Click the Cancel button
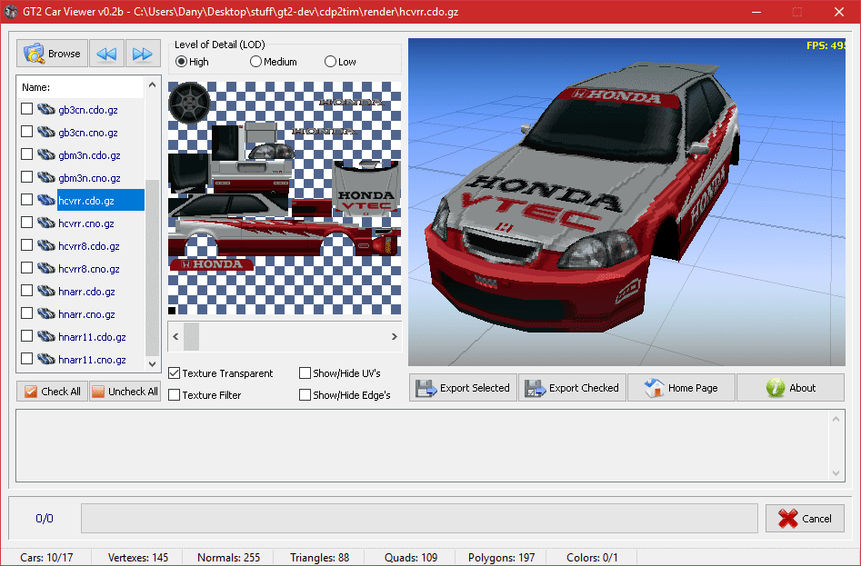 pos(805,518)
